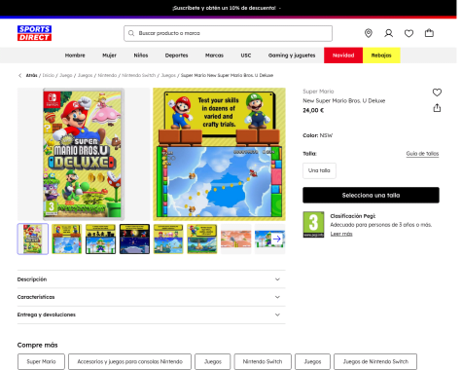The height and width of the screenshot is (370, 462).
Task: Expand the Descripción section
Action: (x=151, y=279)
